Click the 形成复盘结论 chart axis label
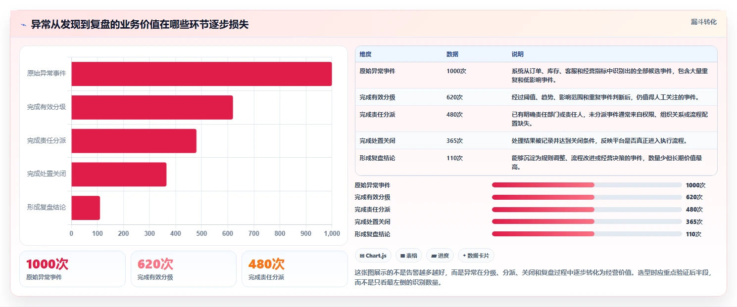The height and width of the screenshot is (307, 737). 47,208
